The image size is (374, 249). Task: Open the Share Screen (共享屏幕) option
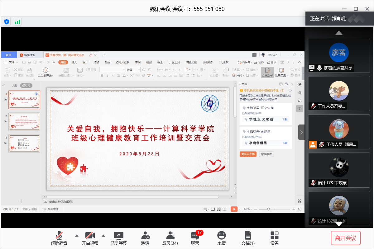tap(119, 238)
